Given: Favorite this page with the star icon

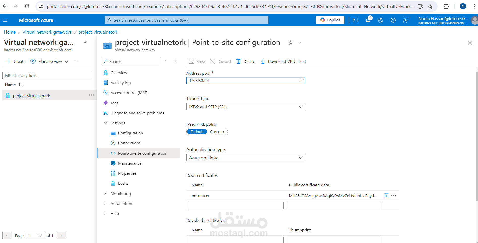Looking at the screenshot, I should coord(291,43).
